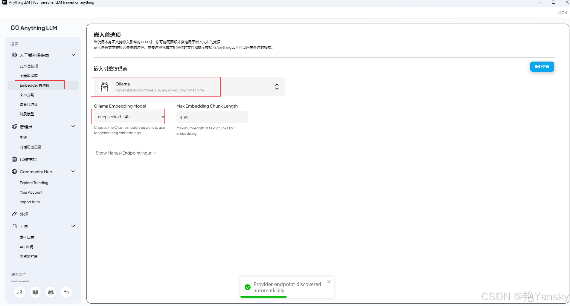570x306 pixels.
Task: Open 代理技能 page
Action: point(28,160)
